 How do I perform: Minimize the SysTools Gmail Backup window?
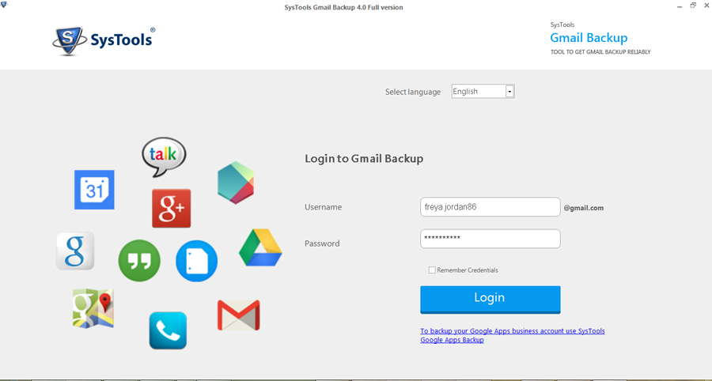(680, 6)
